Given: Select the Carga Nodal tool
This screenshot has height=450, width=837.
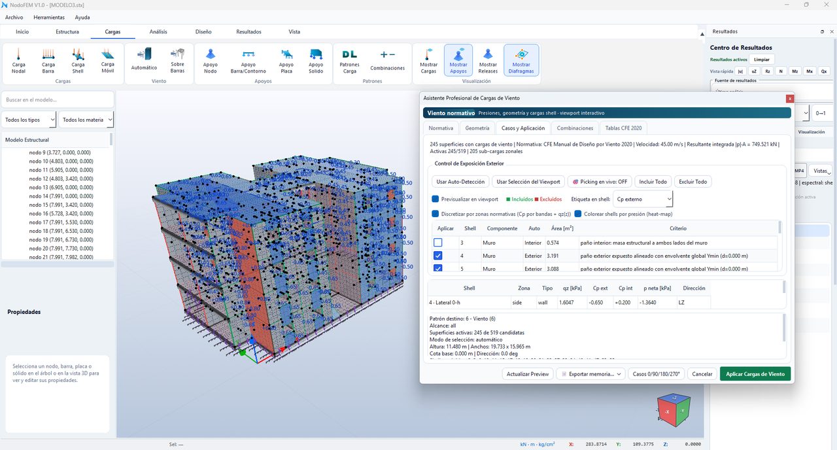Looking at the screenshot, I should [19, 60].
